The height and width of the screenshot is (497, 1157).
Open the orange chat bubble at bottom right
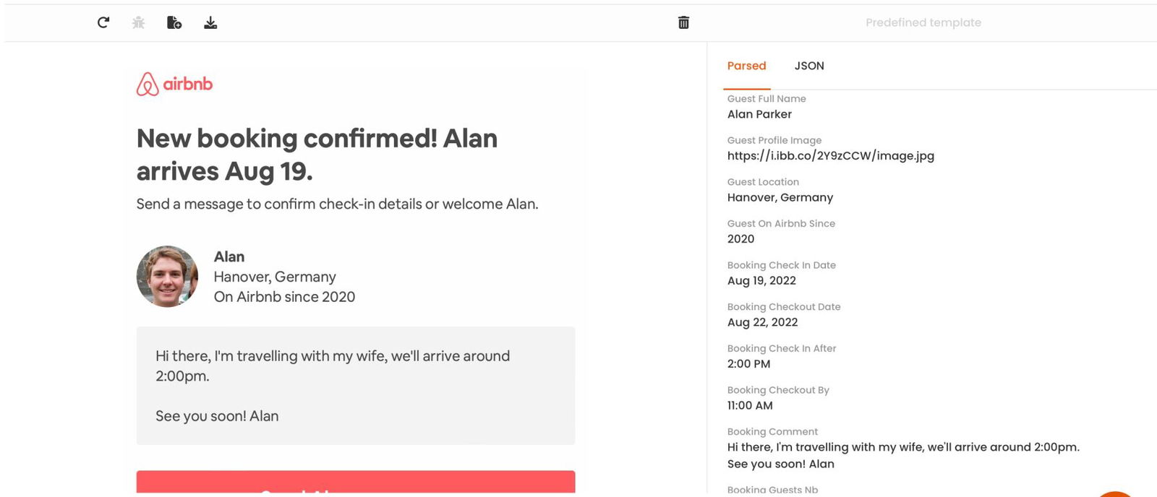click(1114, 494)
